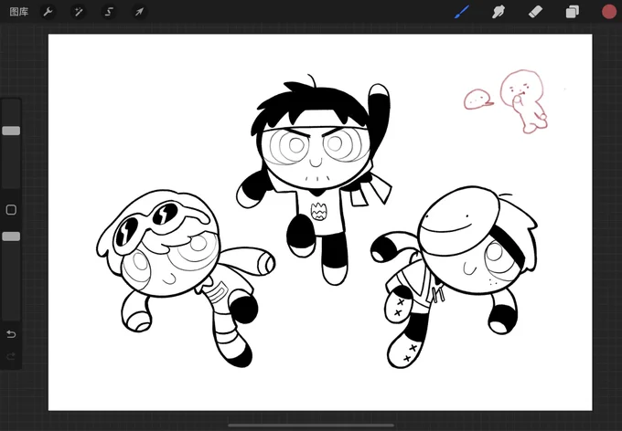Activate the Transform arrow tool
This screenshot has height=431, width=622.
139,12
